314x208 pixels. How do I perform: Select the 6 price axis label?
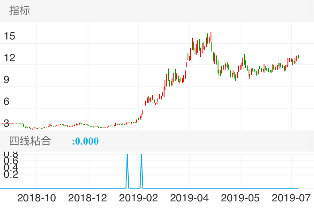[x=6, y=101]
